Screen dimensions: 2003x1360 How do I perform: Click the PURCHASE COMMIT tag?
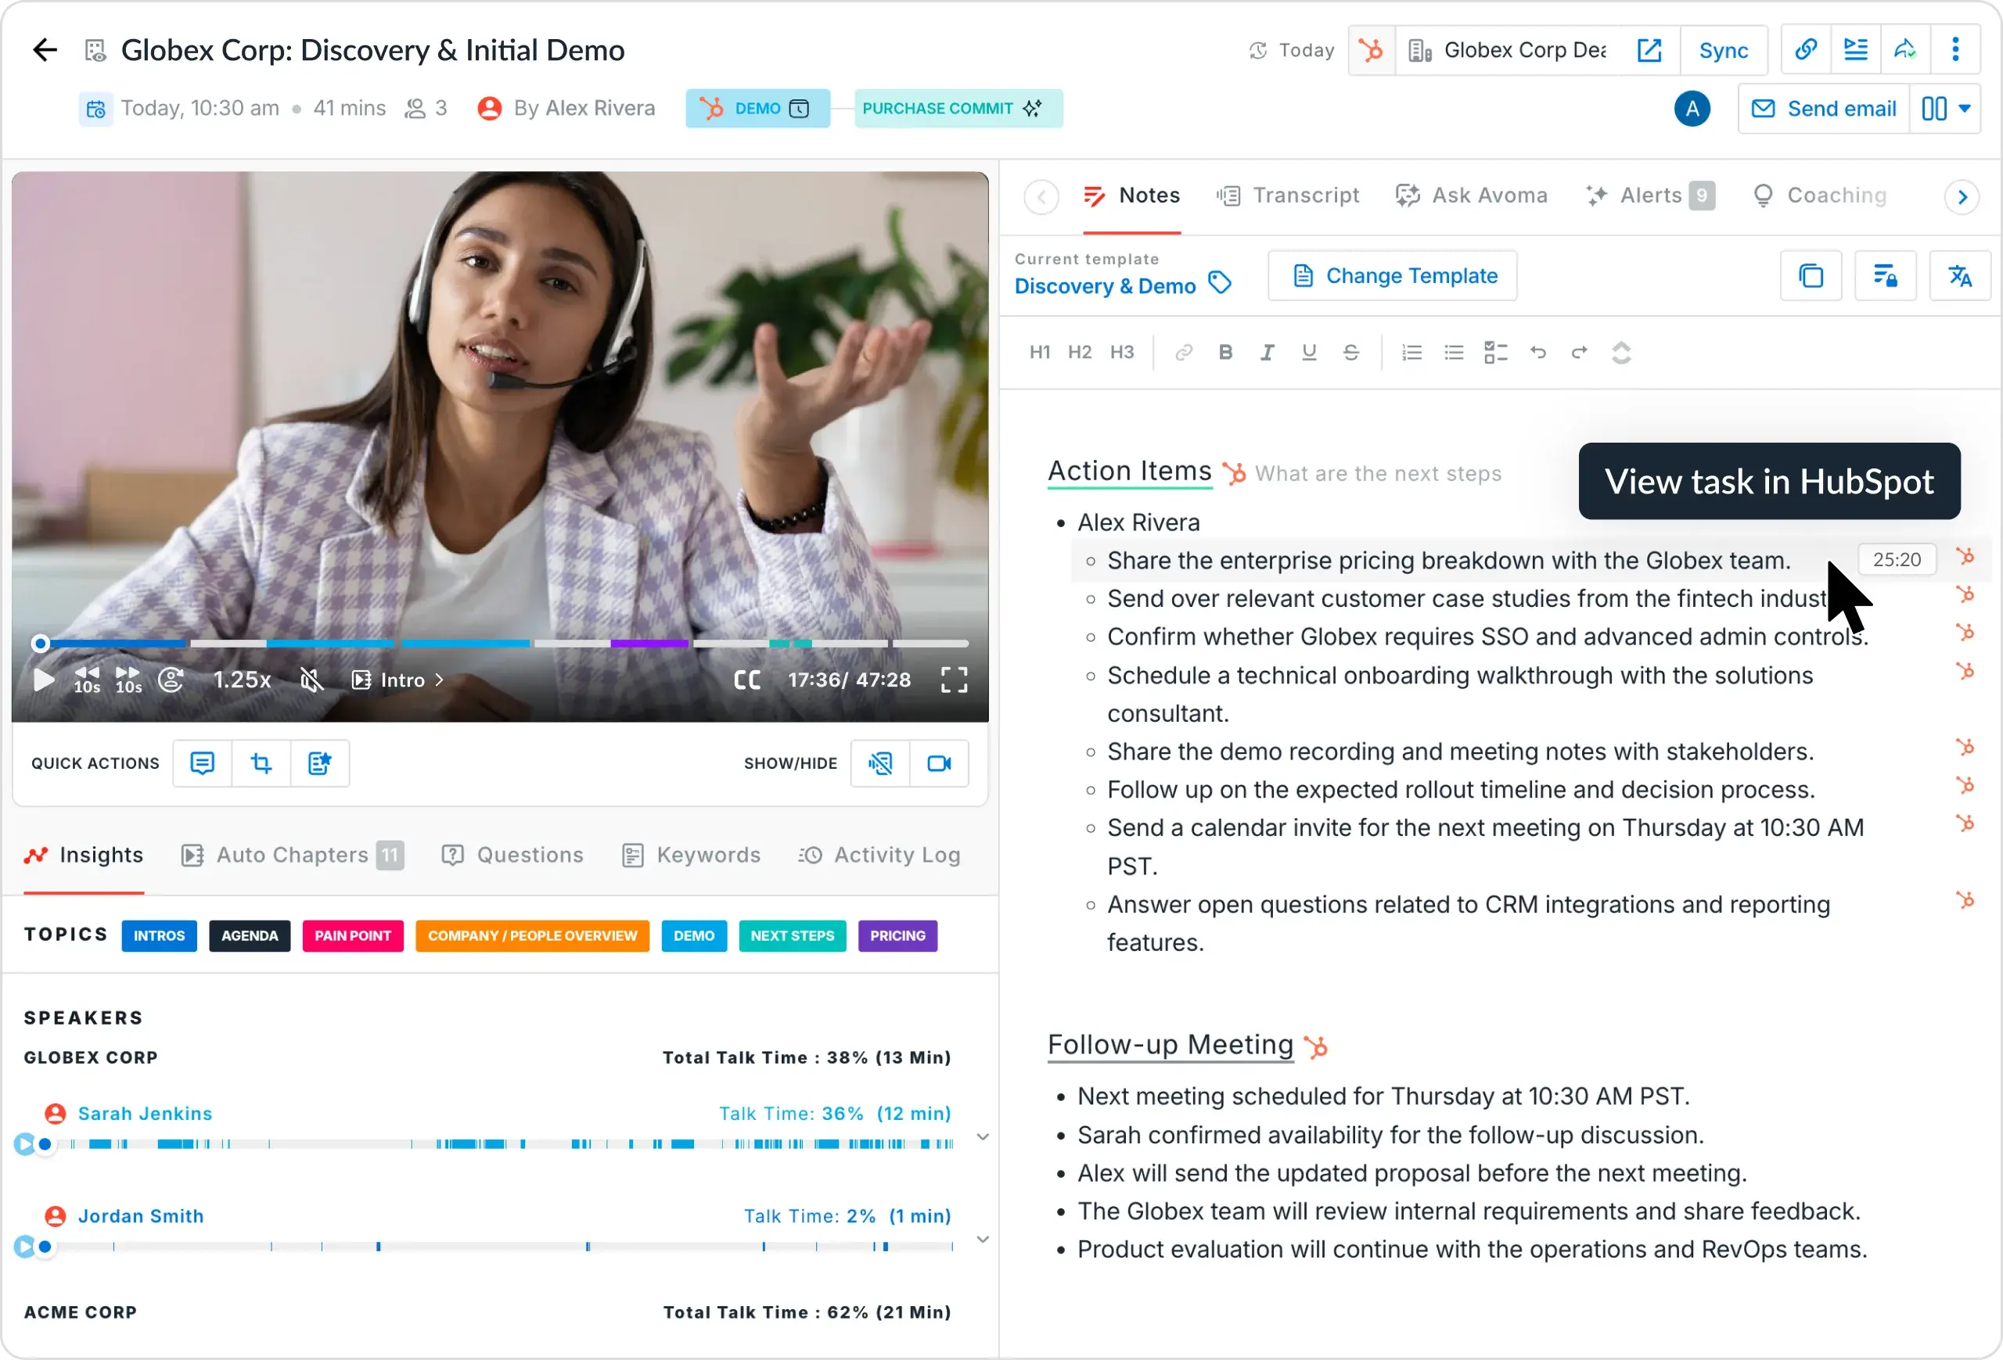click(958, 109)
